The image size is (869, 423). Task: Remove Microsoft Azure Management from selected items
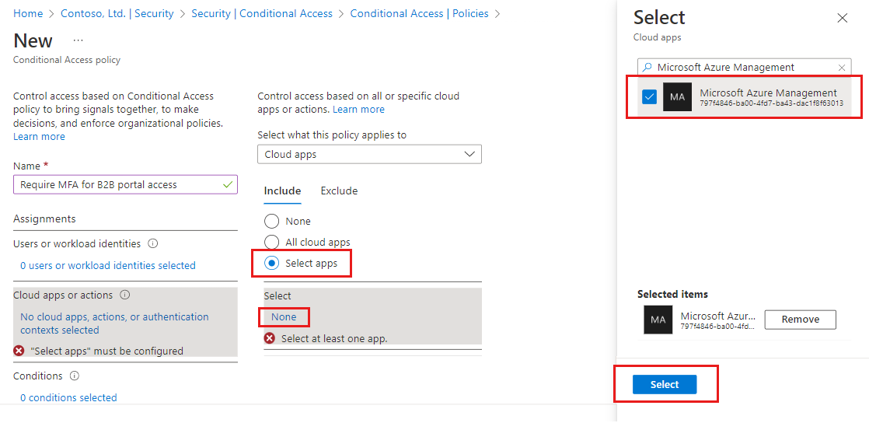[x=801, y=320]
